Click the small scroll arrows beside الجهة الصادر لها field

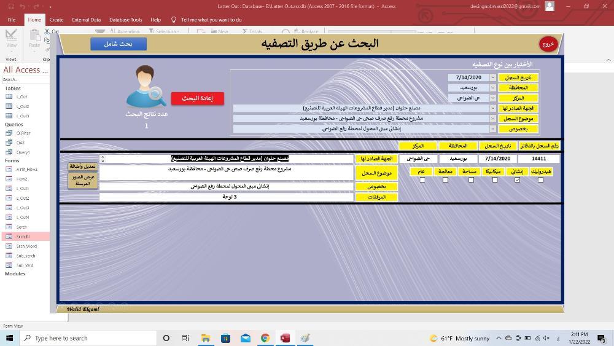point(103,159)
